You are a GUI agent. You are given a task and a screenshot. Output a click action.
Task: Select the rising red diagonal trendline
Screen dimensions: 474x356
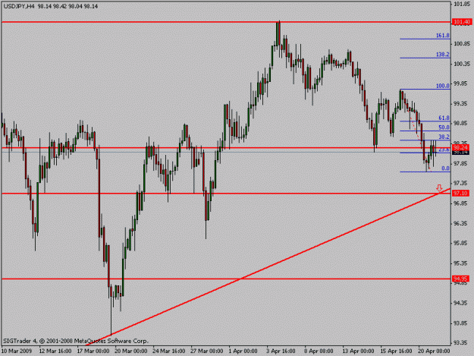coord(268,266)
